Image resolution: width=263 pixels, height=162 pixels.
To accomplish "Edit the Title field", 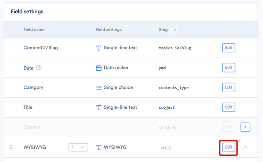I will pyautogui.click(x=229, y=107).
